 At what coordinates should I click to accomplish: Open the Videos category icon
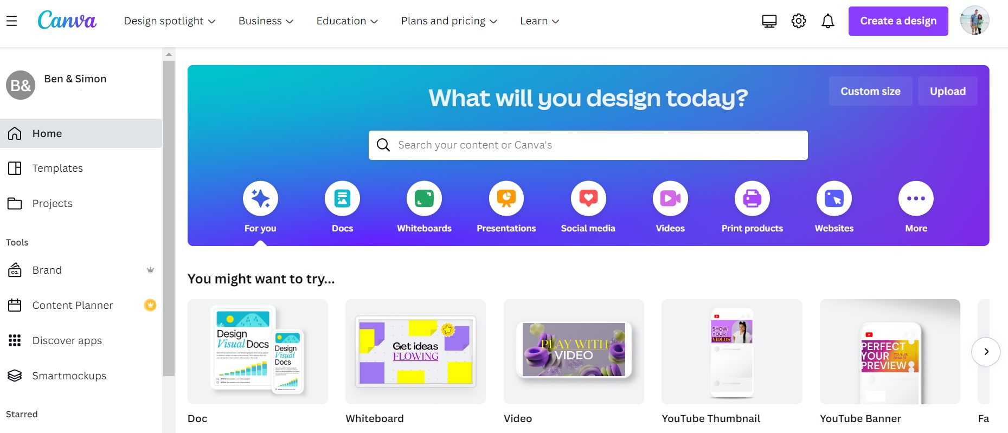pos(670,198)
